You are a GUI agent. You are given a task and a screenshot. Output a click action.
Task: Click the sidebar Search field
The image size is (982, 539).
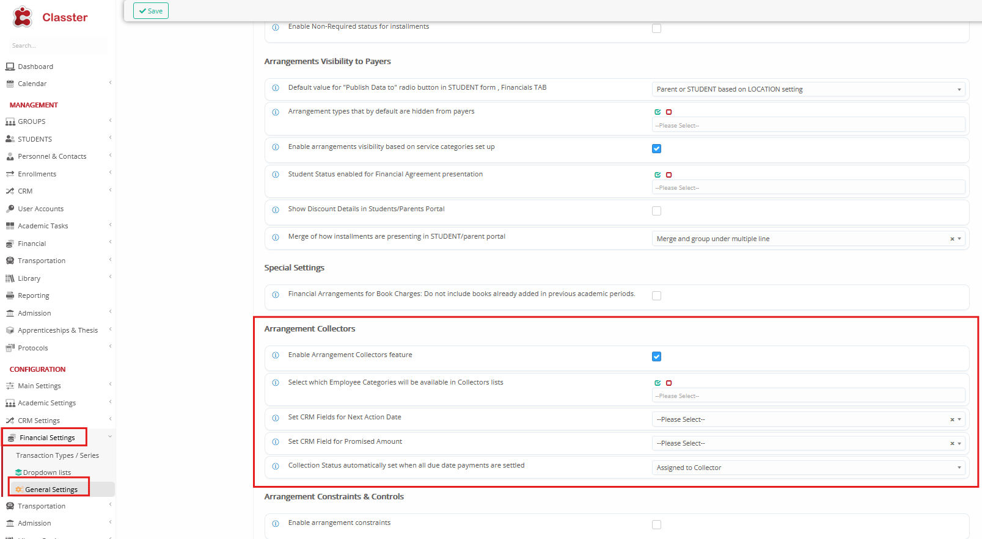click(55, 46)
